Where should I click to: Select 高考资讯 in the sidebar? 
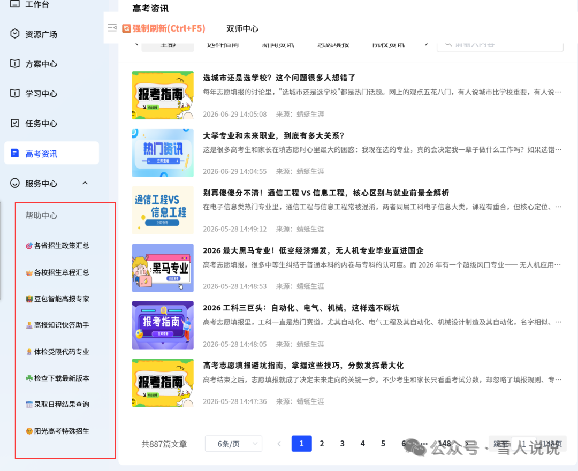point(51,153)
